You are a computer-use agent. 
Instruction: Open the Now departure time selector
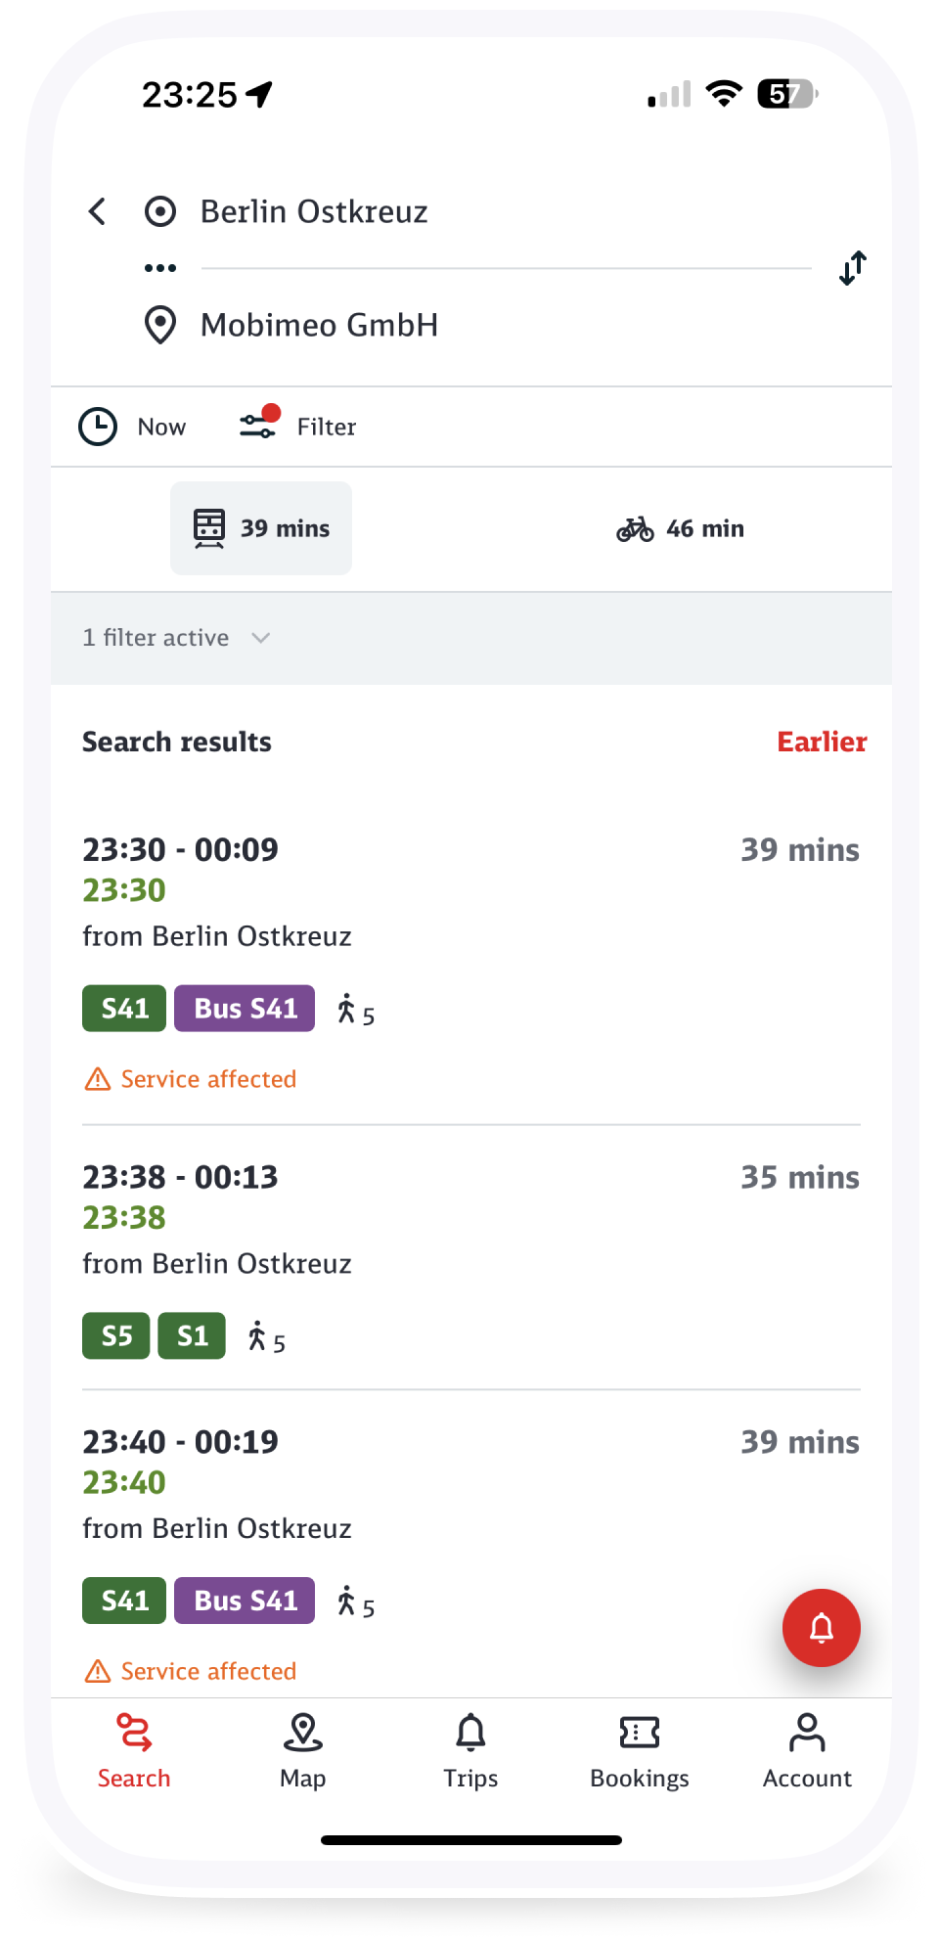tap(133, 427)
